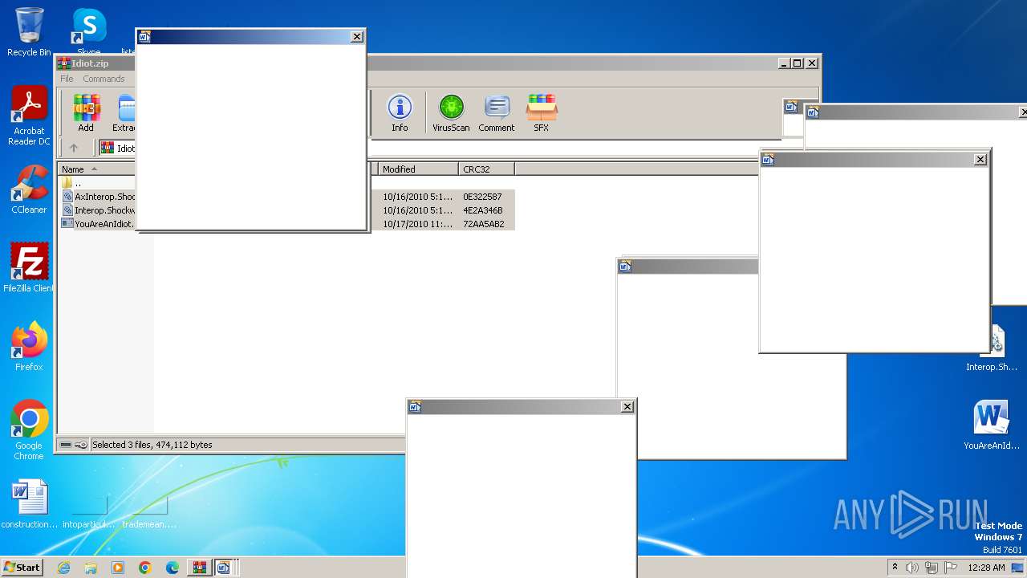Open Internet Explorer from taskbar
1027x578 pixels.
click(x=63, y=568)
